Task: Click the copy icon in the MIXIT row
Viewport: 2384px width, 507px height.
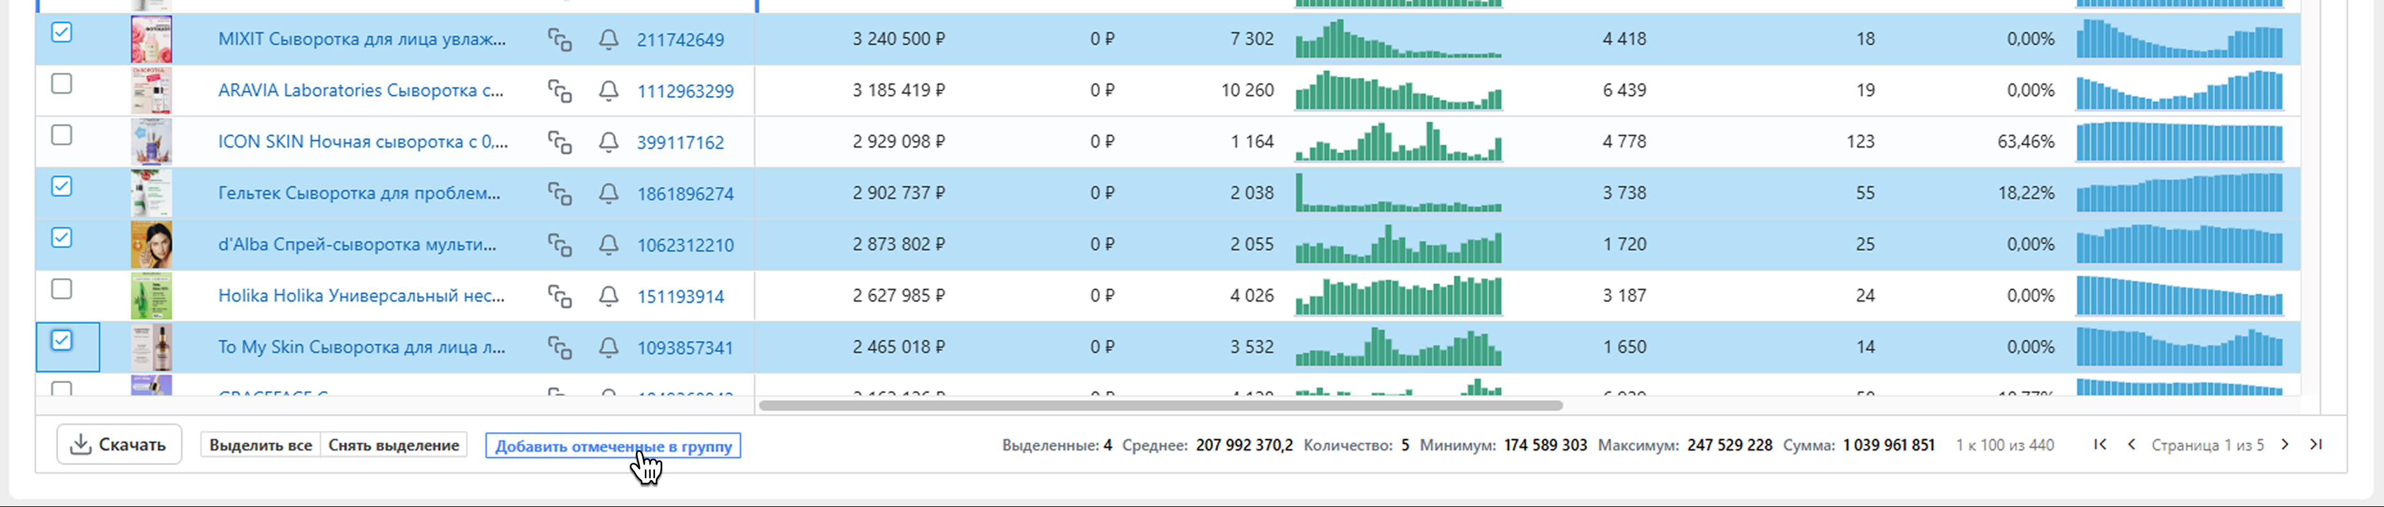Action: point(559,40)
